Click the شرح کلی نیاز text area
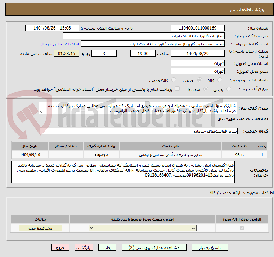 138,108
